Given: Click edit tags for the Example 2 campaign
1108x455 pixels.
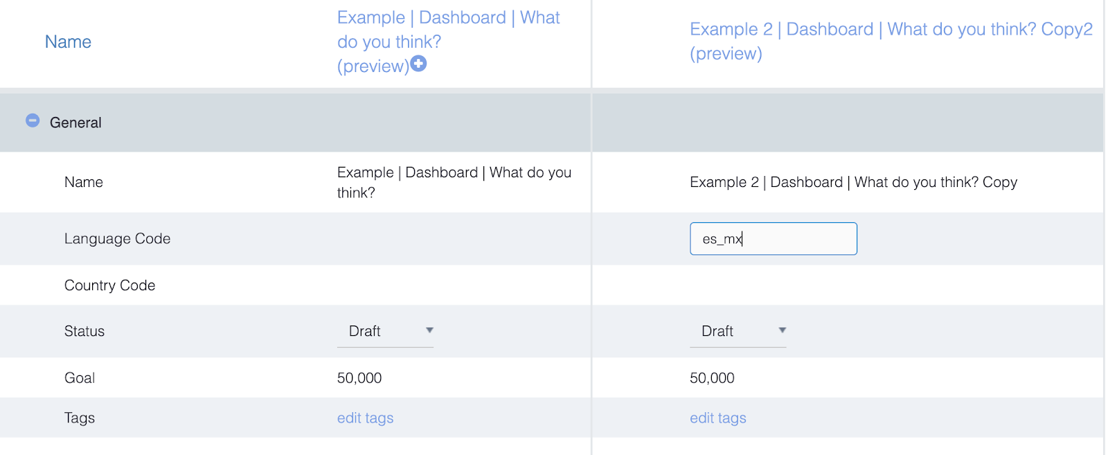Looking at the screenshot, I should point(717,418).
